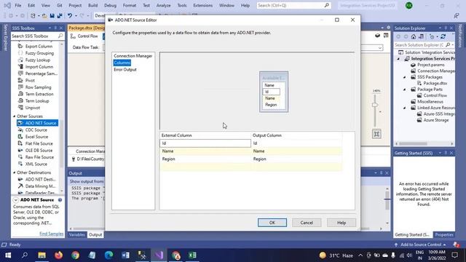Open the Extensions menu

tap(203, 6)
